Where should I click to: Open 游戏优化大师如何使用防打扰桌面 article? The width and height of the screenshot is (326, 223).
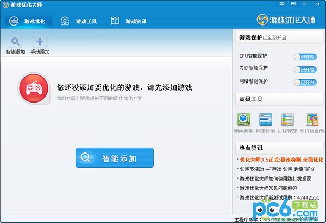pos(275,179)
